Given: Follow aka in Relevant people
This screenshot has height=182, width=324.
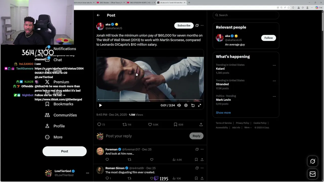Looking at the screenshot, I should pos(269,38).
